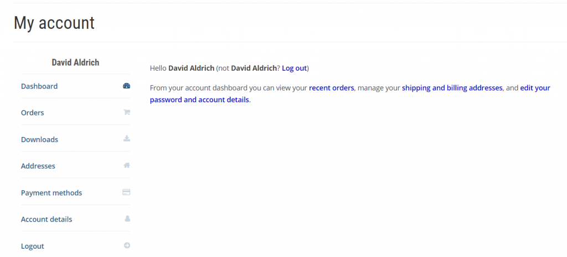Click the "My account" page heading
Image resolution: width=567 pixels, height=257 pixels.
tap(54, 23)
